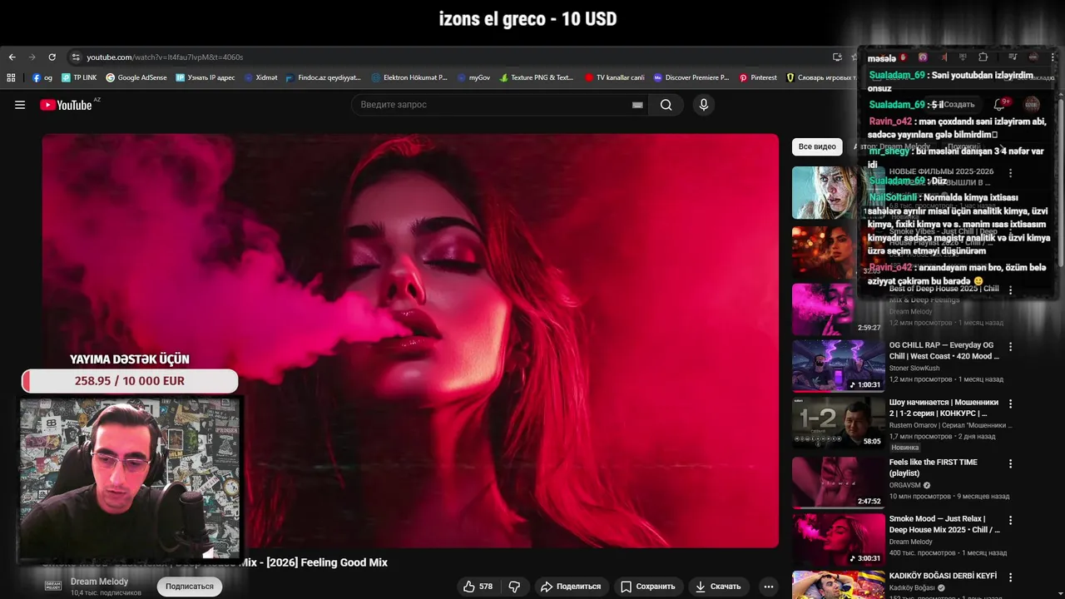Open the Discover Premiere bookmark
The image size is (1065, 599).
click(691, 77)
